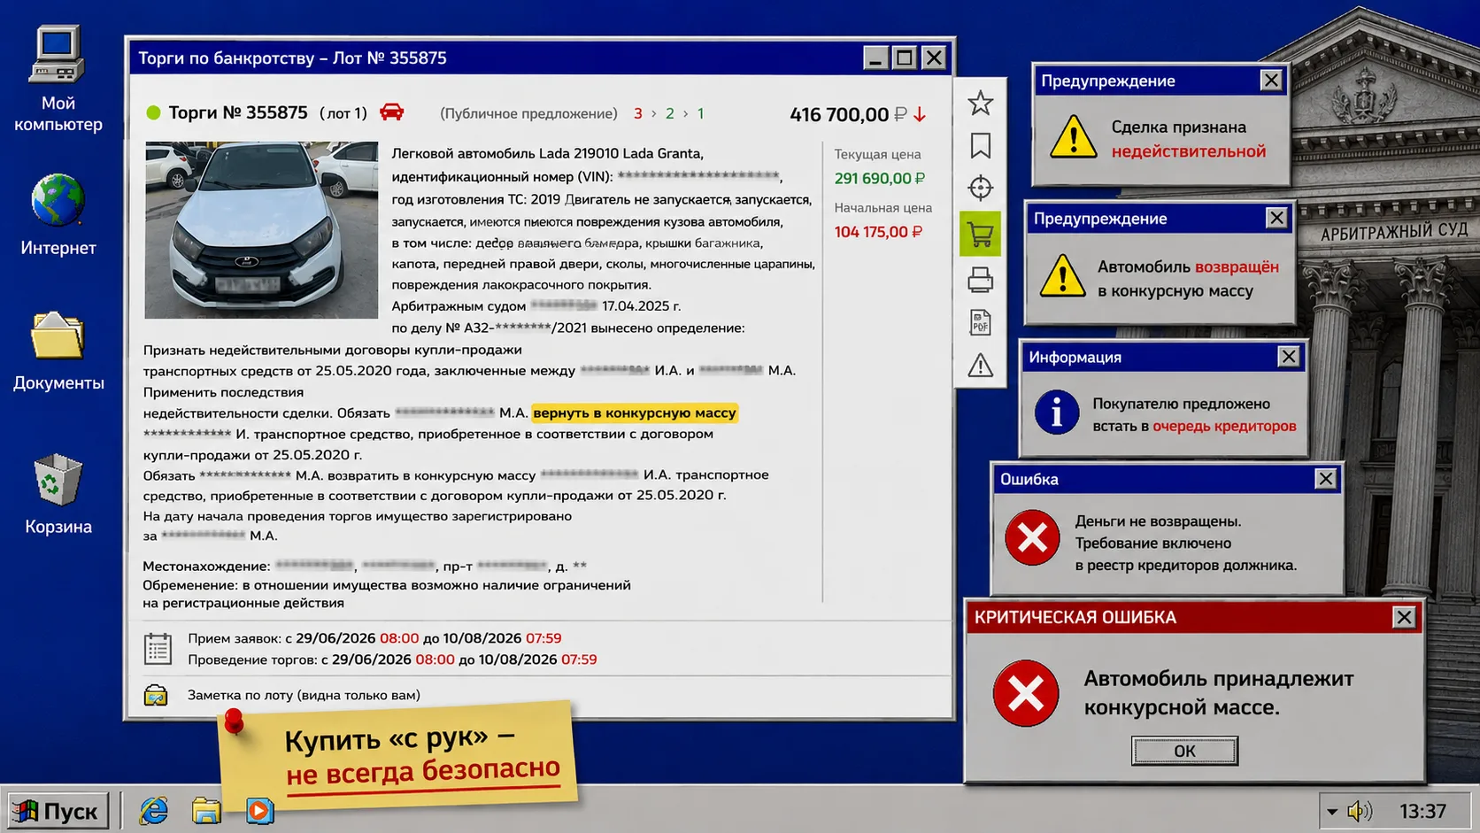Click the yellow sticky note 'Купить с рук'
Image resolution: width=1480 pixels, height=833 pixels.
[x=398, y=755]
